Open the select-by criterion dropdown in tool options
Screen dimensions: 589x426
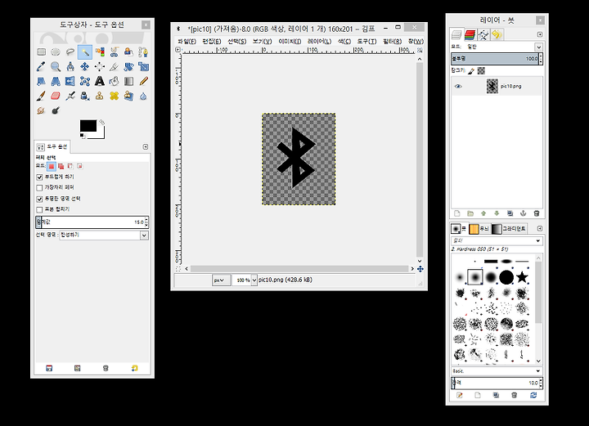(x=104, y=235)
